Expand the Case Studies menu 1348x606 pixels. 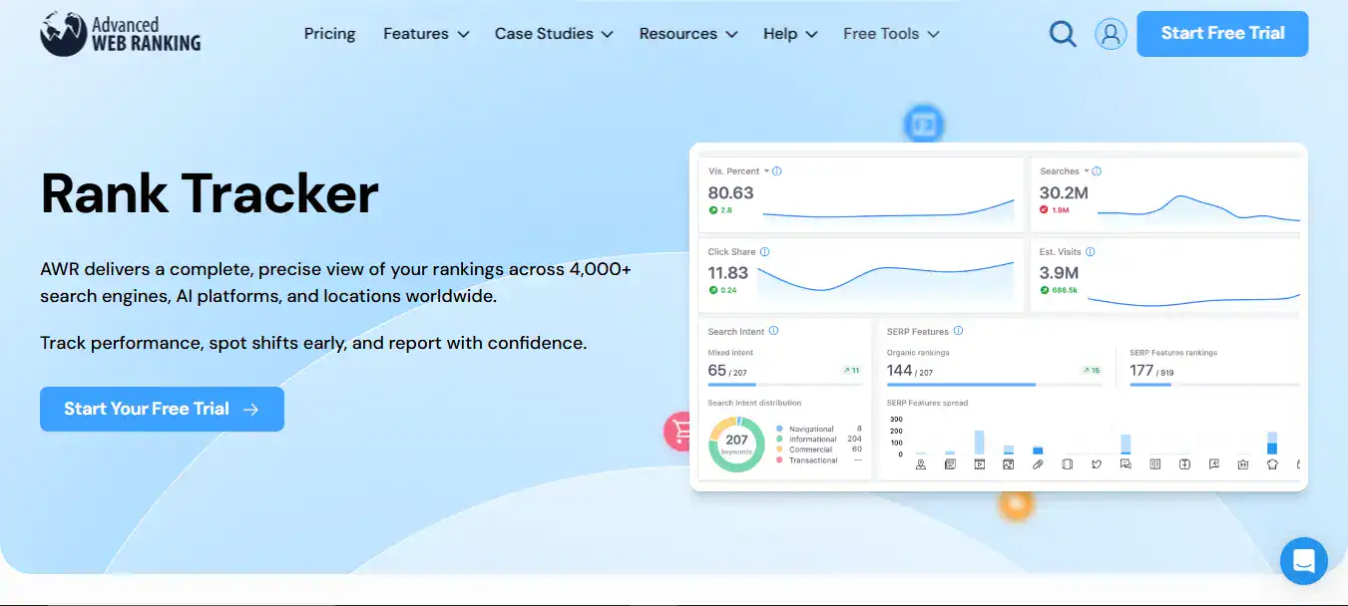click(x=554, y=34)
